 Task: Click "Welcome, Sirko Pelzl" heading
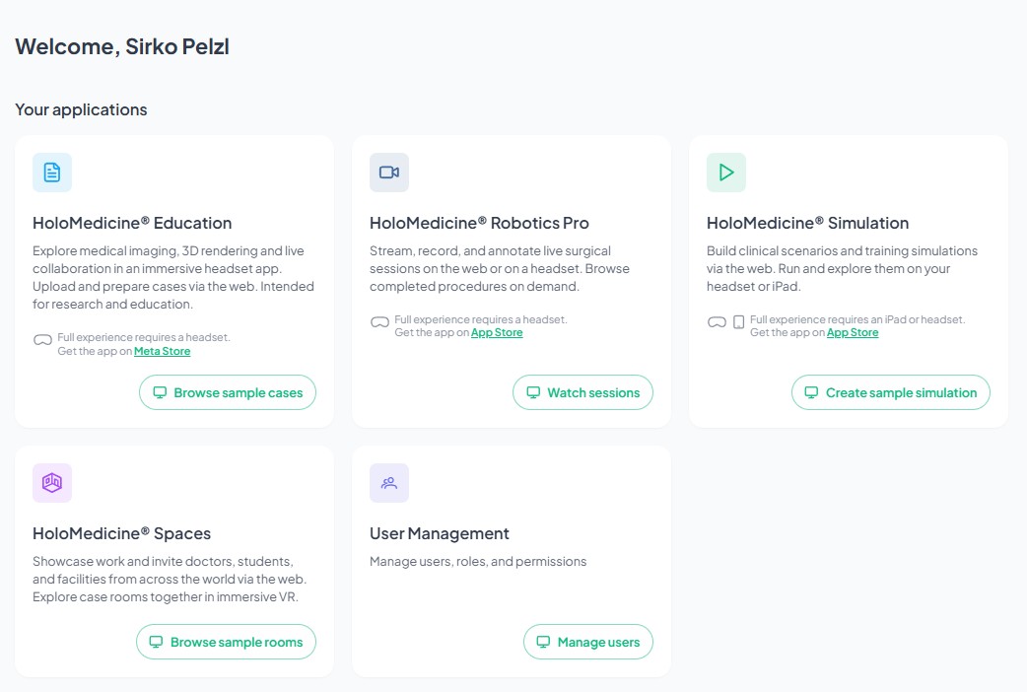122,46
